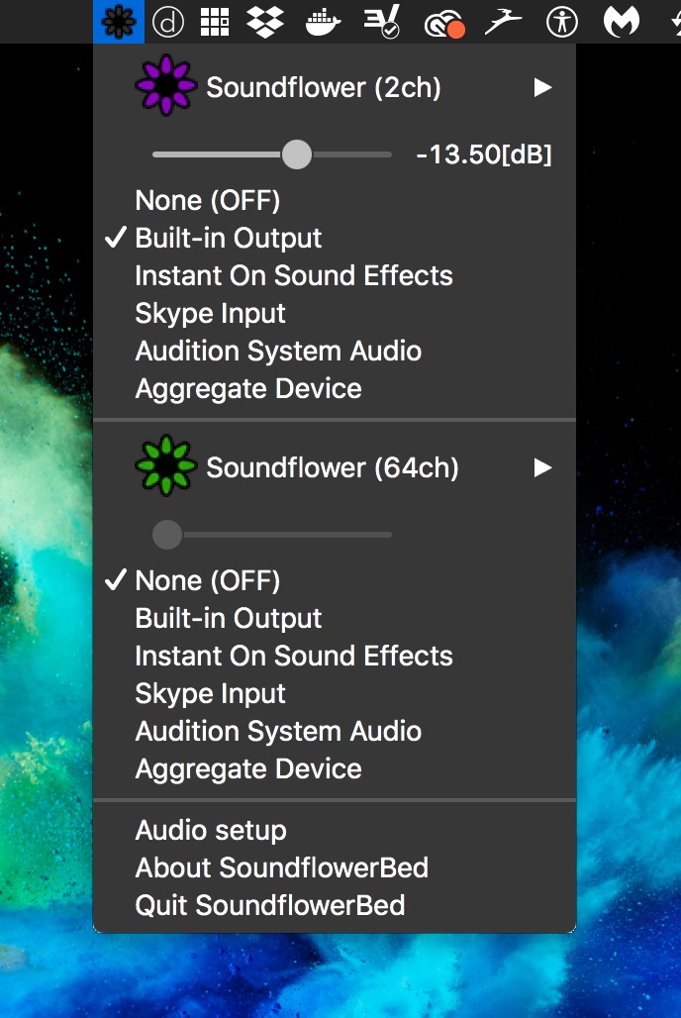Click the circled 'd' menu bar icon

(x=167, y=21)
